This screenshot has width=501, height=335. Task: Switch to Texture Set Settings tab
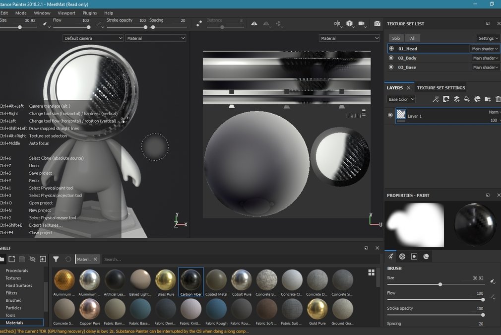tap(441, 87)
